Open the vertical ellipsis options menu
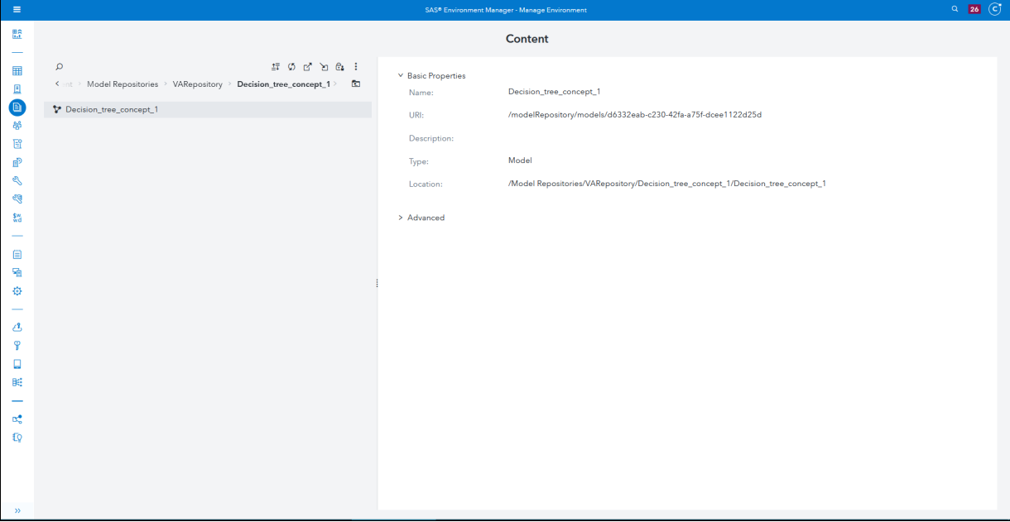Image resolution: width=1010 pixels, height=522 pixels. (356, 66)
